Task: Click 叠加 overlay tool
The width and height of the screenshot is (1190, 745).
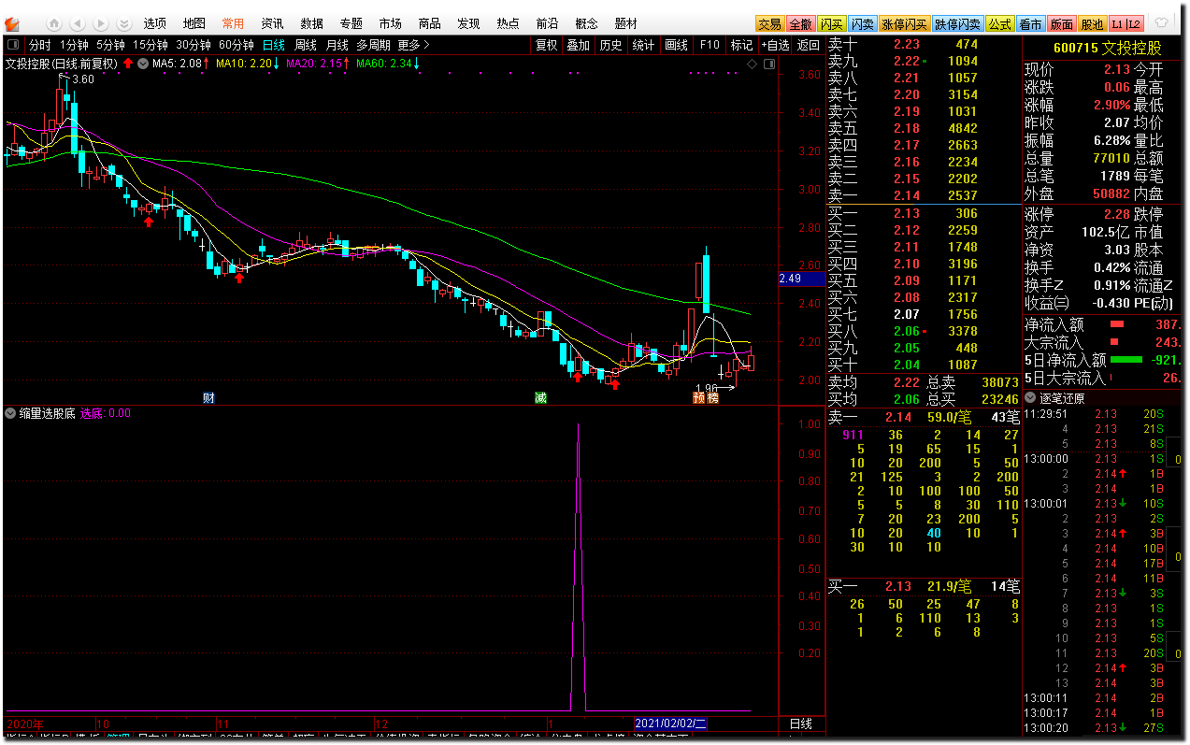Action: 579,44
